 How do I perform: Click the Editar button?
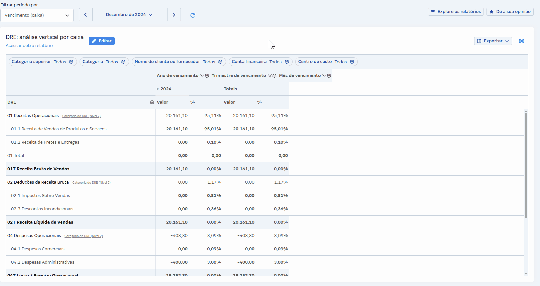(x=102, y=41)
